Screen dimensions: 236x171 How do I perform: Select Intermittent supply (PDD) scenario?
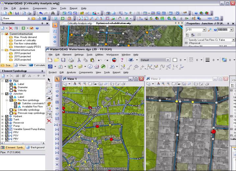point(27,47)
